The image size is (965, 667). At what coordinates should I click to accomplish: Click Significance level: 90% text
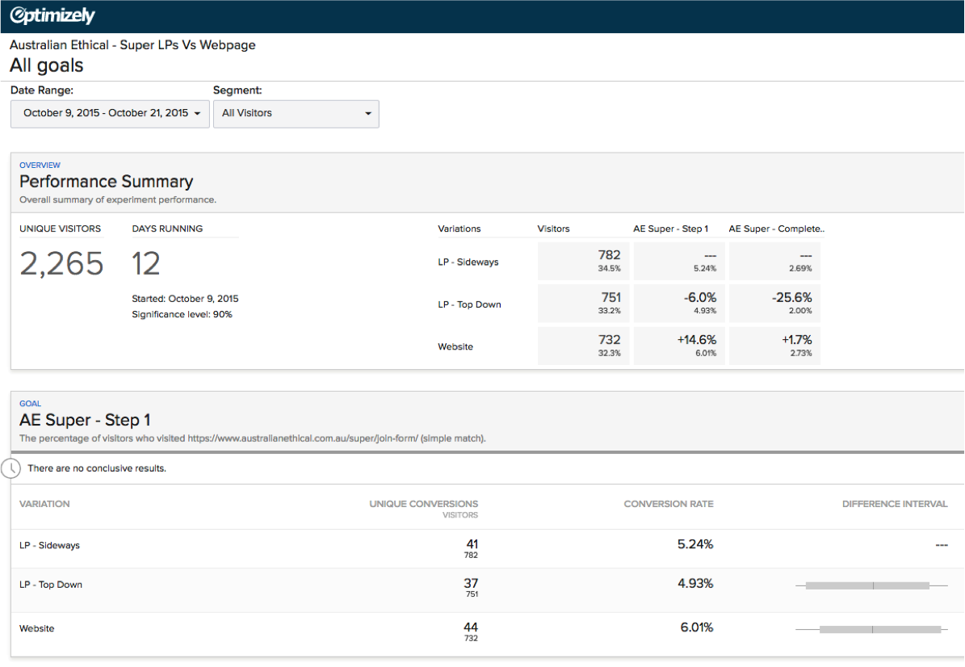tap(183, 314)
